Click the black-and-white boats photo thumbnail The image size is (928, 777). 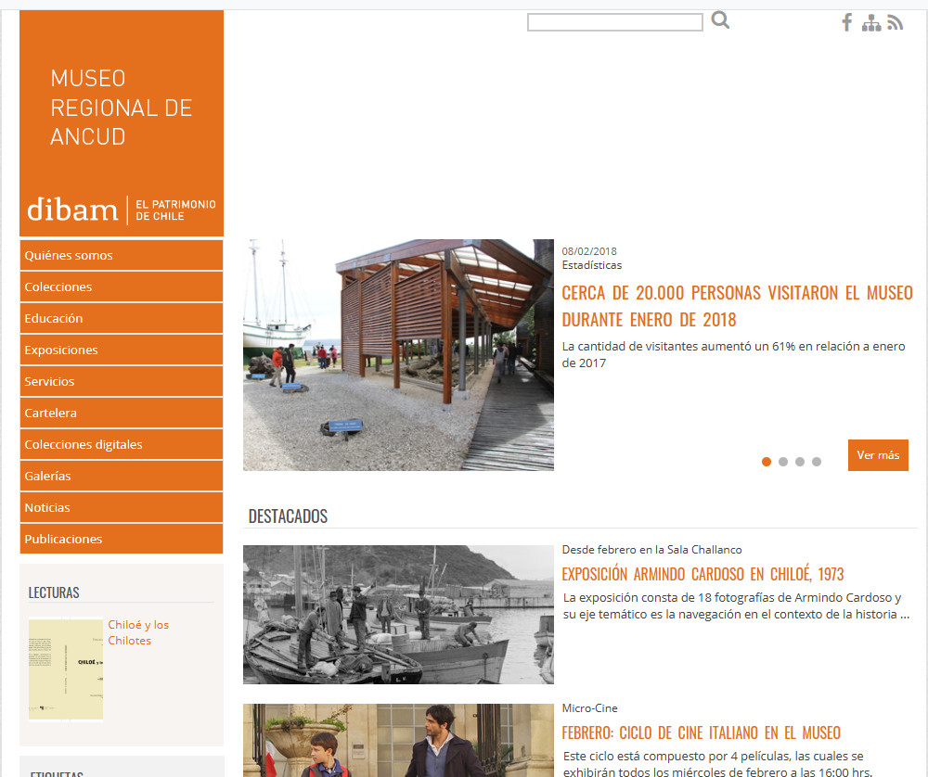(398, 614)
